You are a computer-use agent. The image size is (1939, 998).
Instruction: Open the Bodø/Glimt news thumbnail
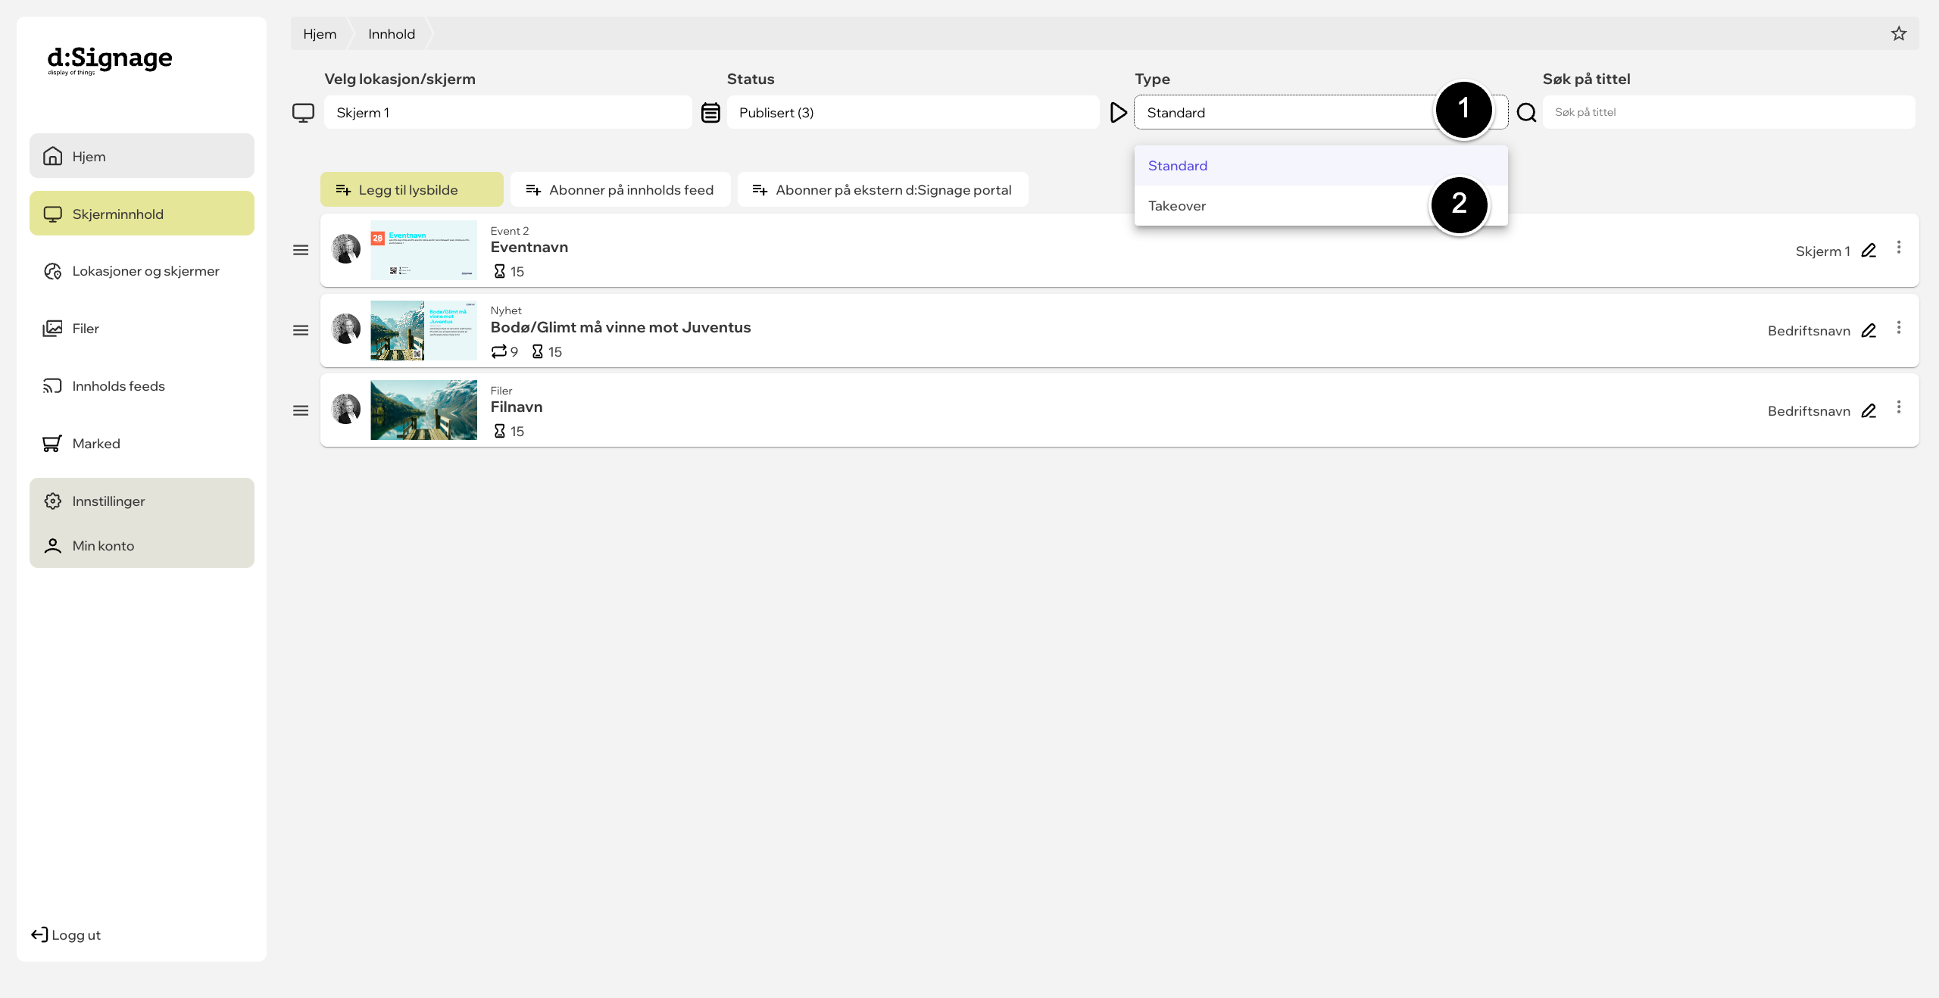423,330
